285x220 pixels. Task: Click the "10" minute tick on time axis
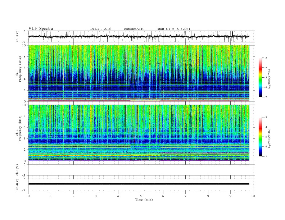[253, 196]
